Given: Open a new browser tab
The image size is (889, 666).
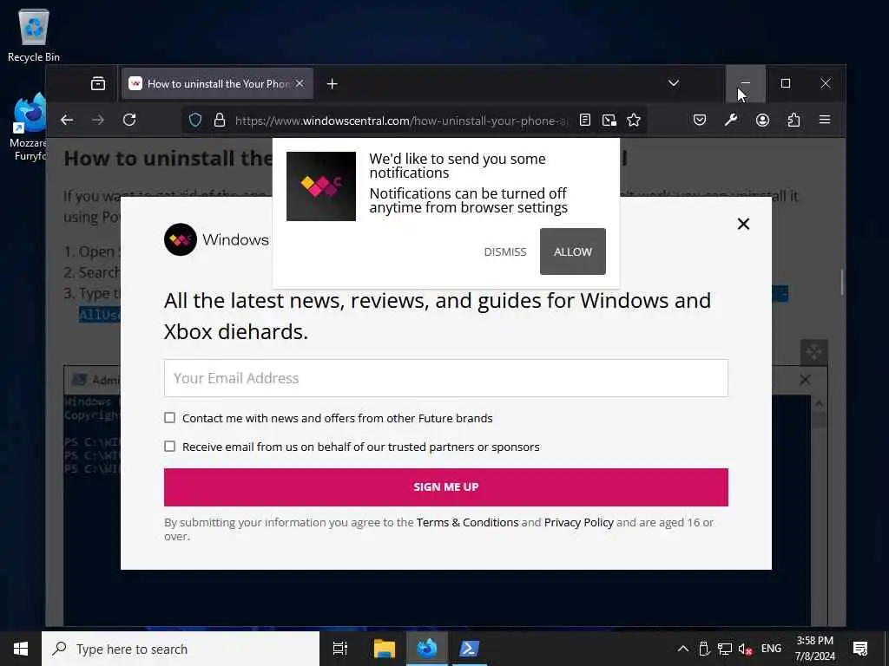Looking at the screenshot, I should point(333,84).
